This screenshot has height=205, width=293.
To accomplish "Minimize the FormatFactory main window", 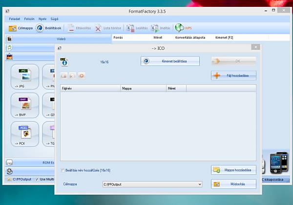I will tap(266, 10).
